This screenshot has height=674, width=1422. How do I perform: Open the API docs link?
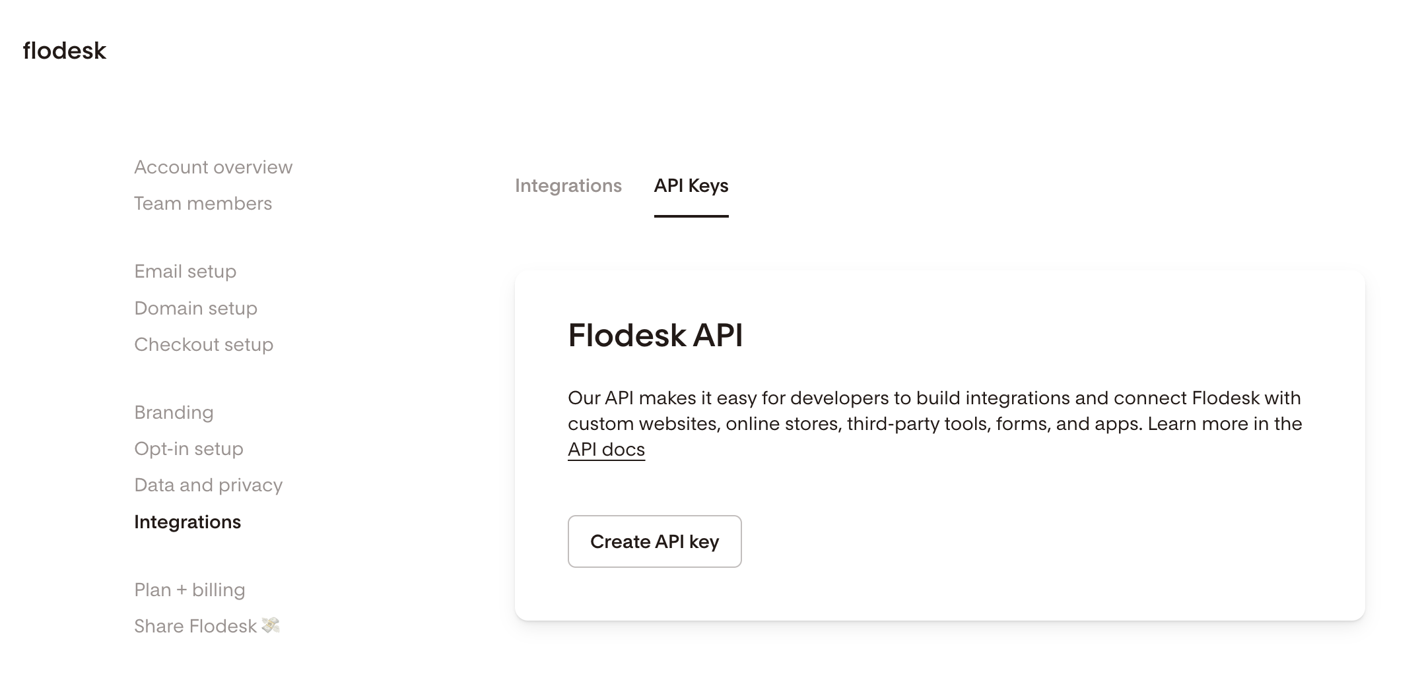coord(606,450)
